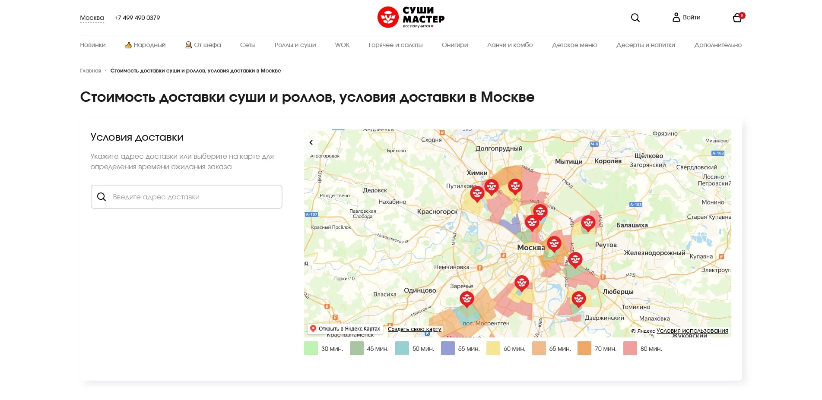Open the Москва city selector

click(91, 17)
